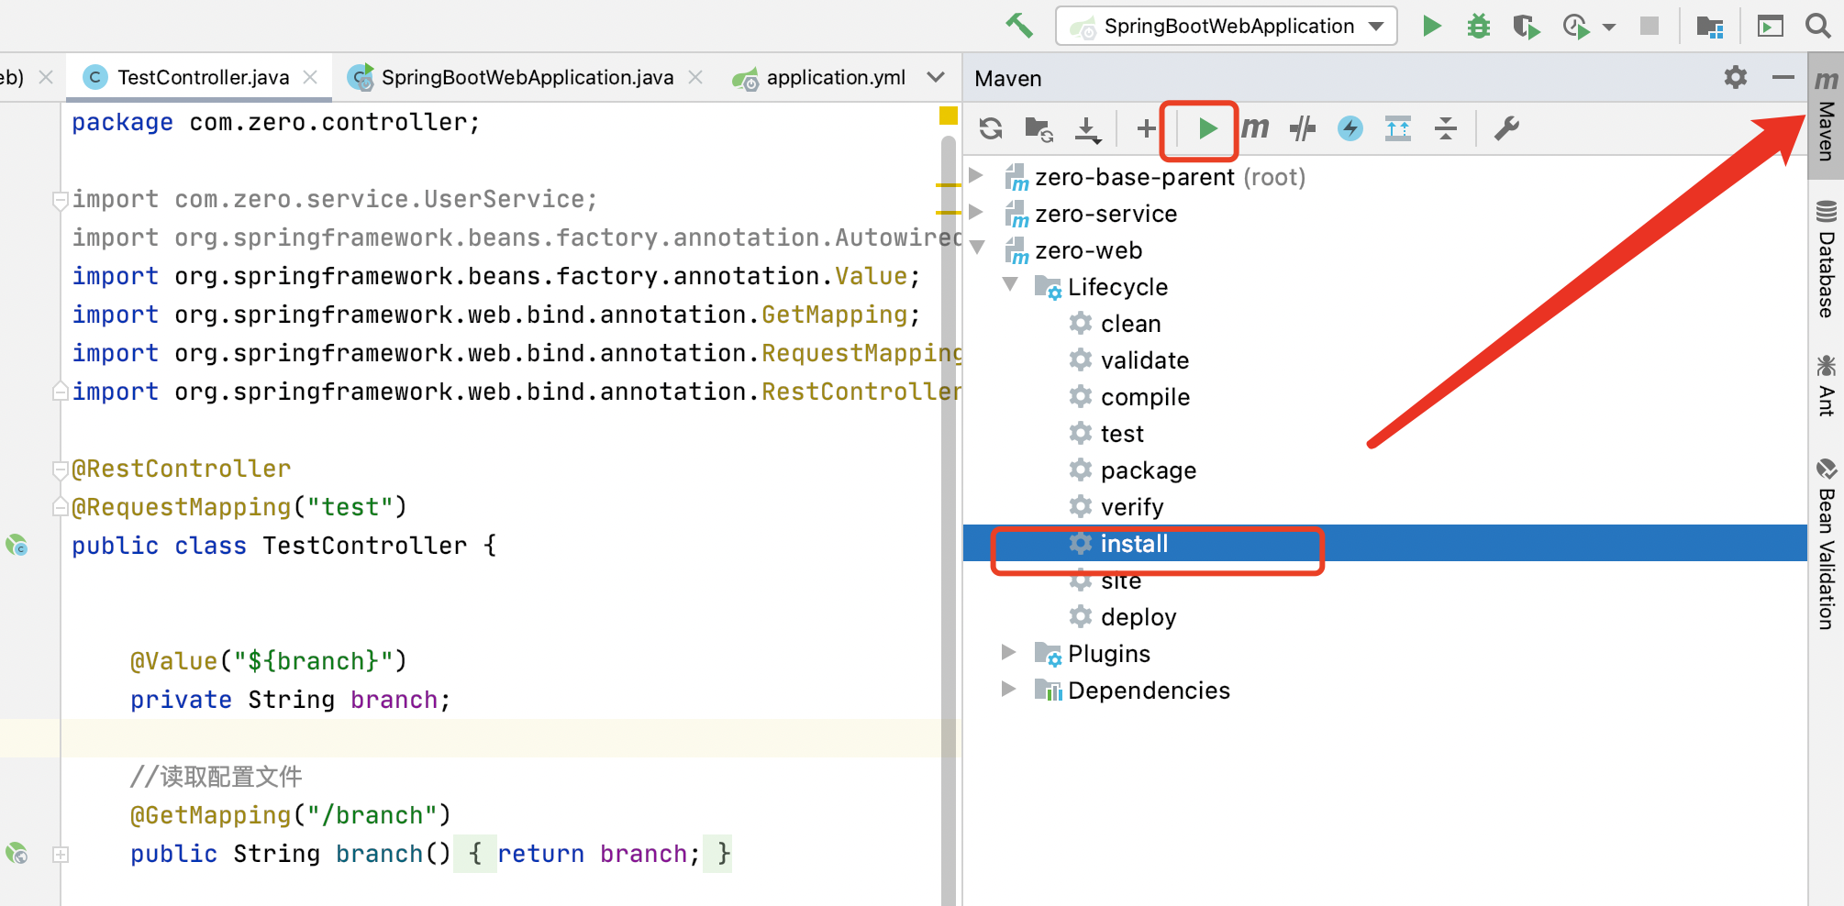Start debugging with the bug icon
This screenshot has height=906, width=1844.
[x=1479, y=26]
